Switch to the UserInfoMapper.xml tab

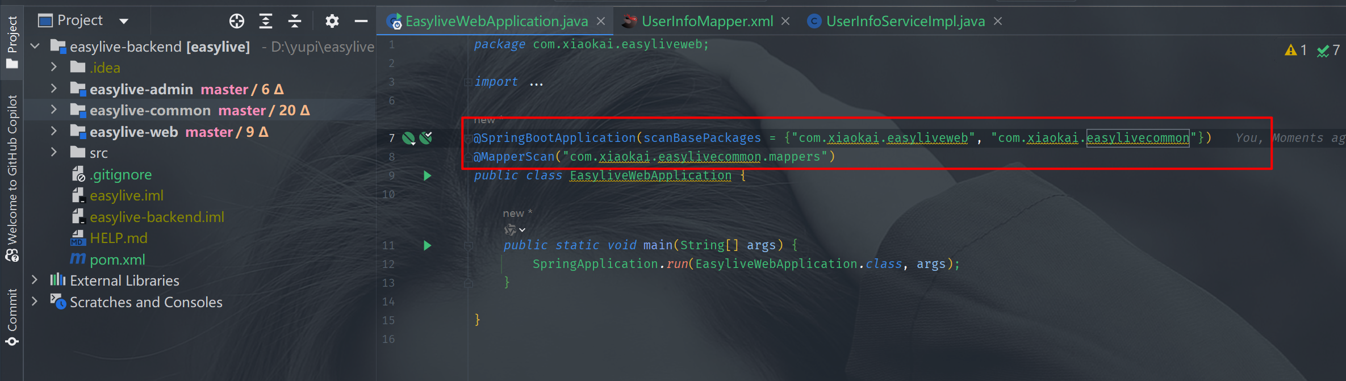pos(707,22)
